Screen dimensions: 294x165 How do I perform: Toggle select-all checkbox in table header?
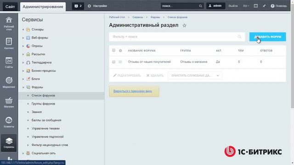(113, 50)
